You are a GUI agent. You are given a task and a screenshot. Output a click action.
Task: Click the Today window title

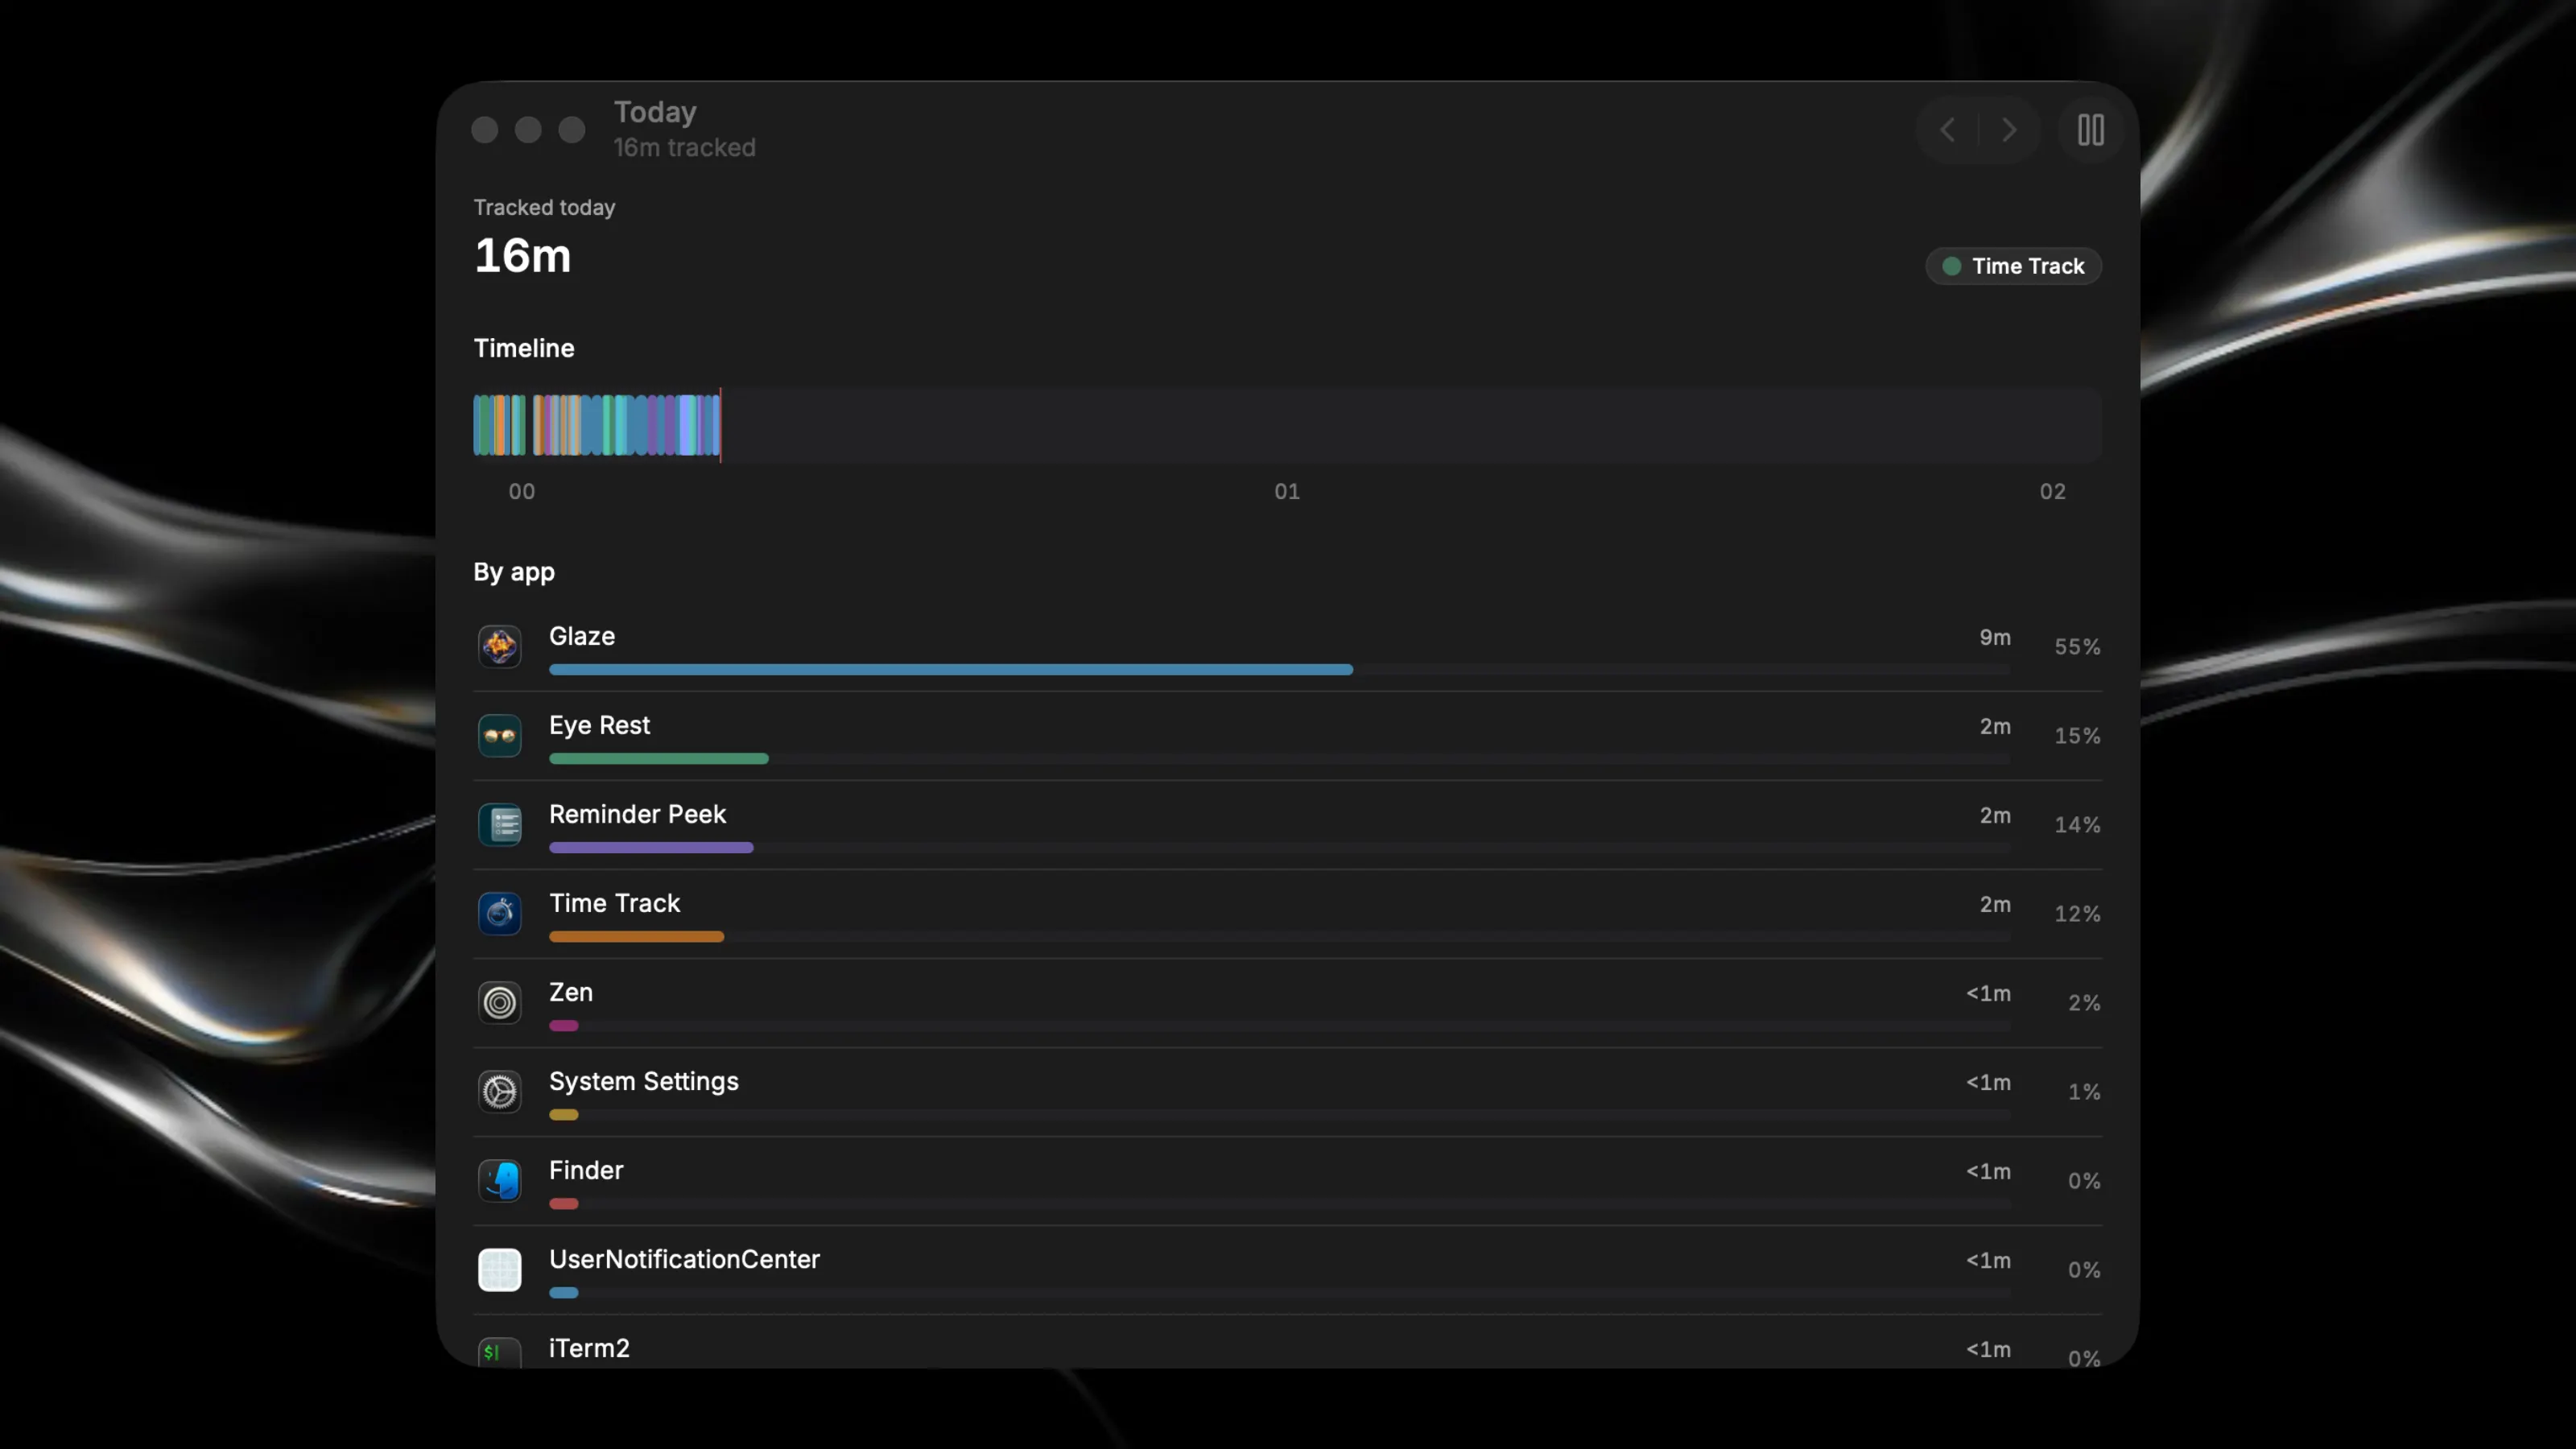tap(655, 112)
